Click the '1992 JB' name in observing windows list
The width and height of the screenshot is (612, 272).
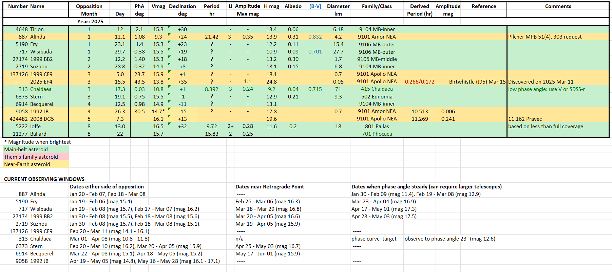point(39,261)
